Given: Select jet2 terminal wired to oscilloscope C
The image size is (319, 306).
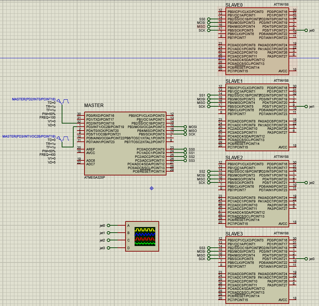Looking at the screenshot, I should pyautogui.click(x=108, y=240).
